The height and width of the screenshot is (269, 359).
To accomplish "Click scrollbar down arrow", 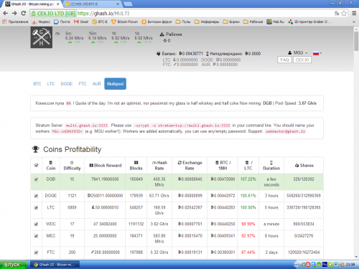I will (x=356, y=257).
